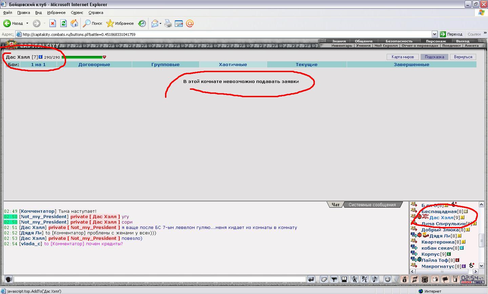This screenshot has width=488, height=294.
Task: Expand the Back button history dropdown
Action: point(27,23)
